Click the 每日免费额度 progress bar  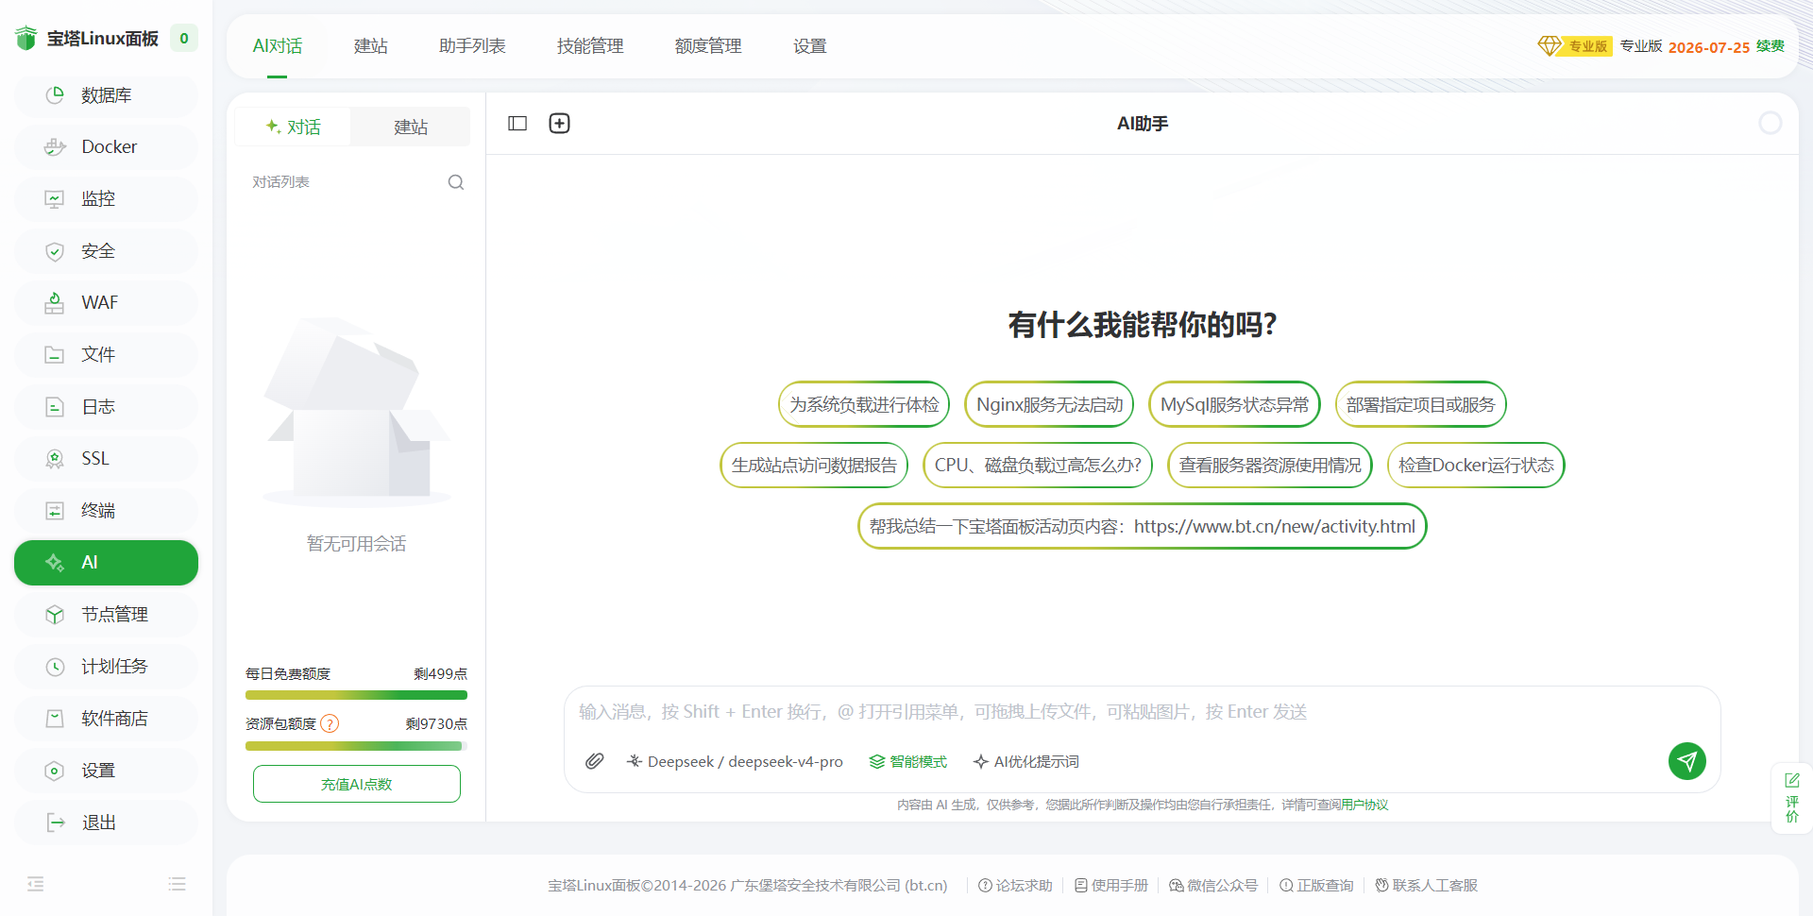tap(356, 695)
